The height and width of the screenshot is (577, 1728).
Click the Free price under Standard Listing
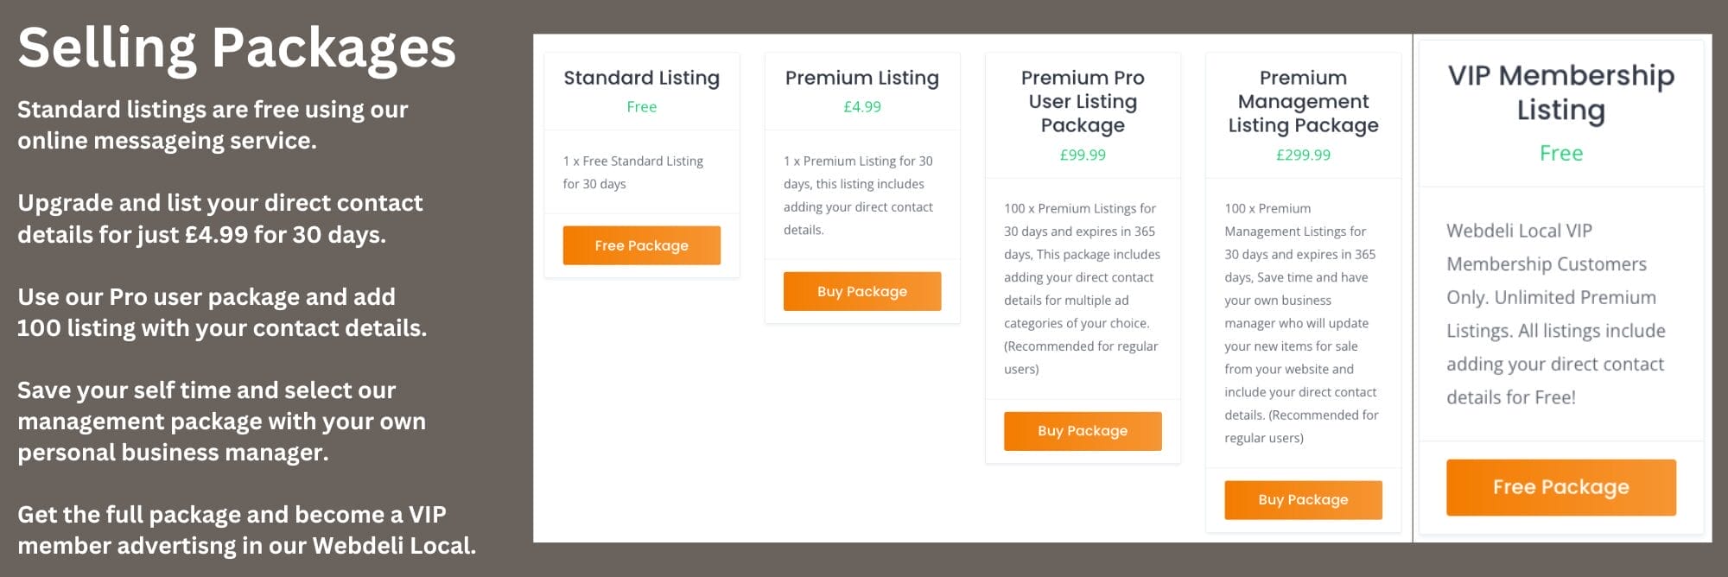(641, 107)
